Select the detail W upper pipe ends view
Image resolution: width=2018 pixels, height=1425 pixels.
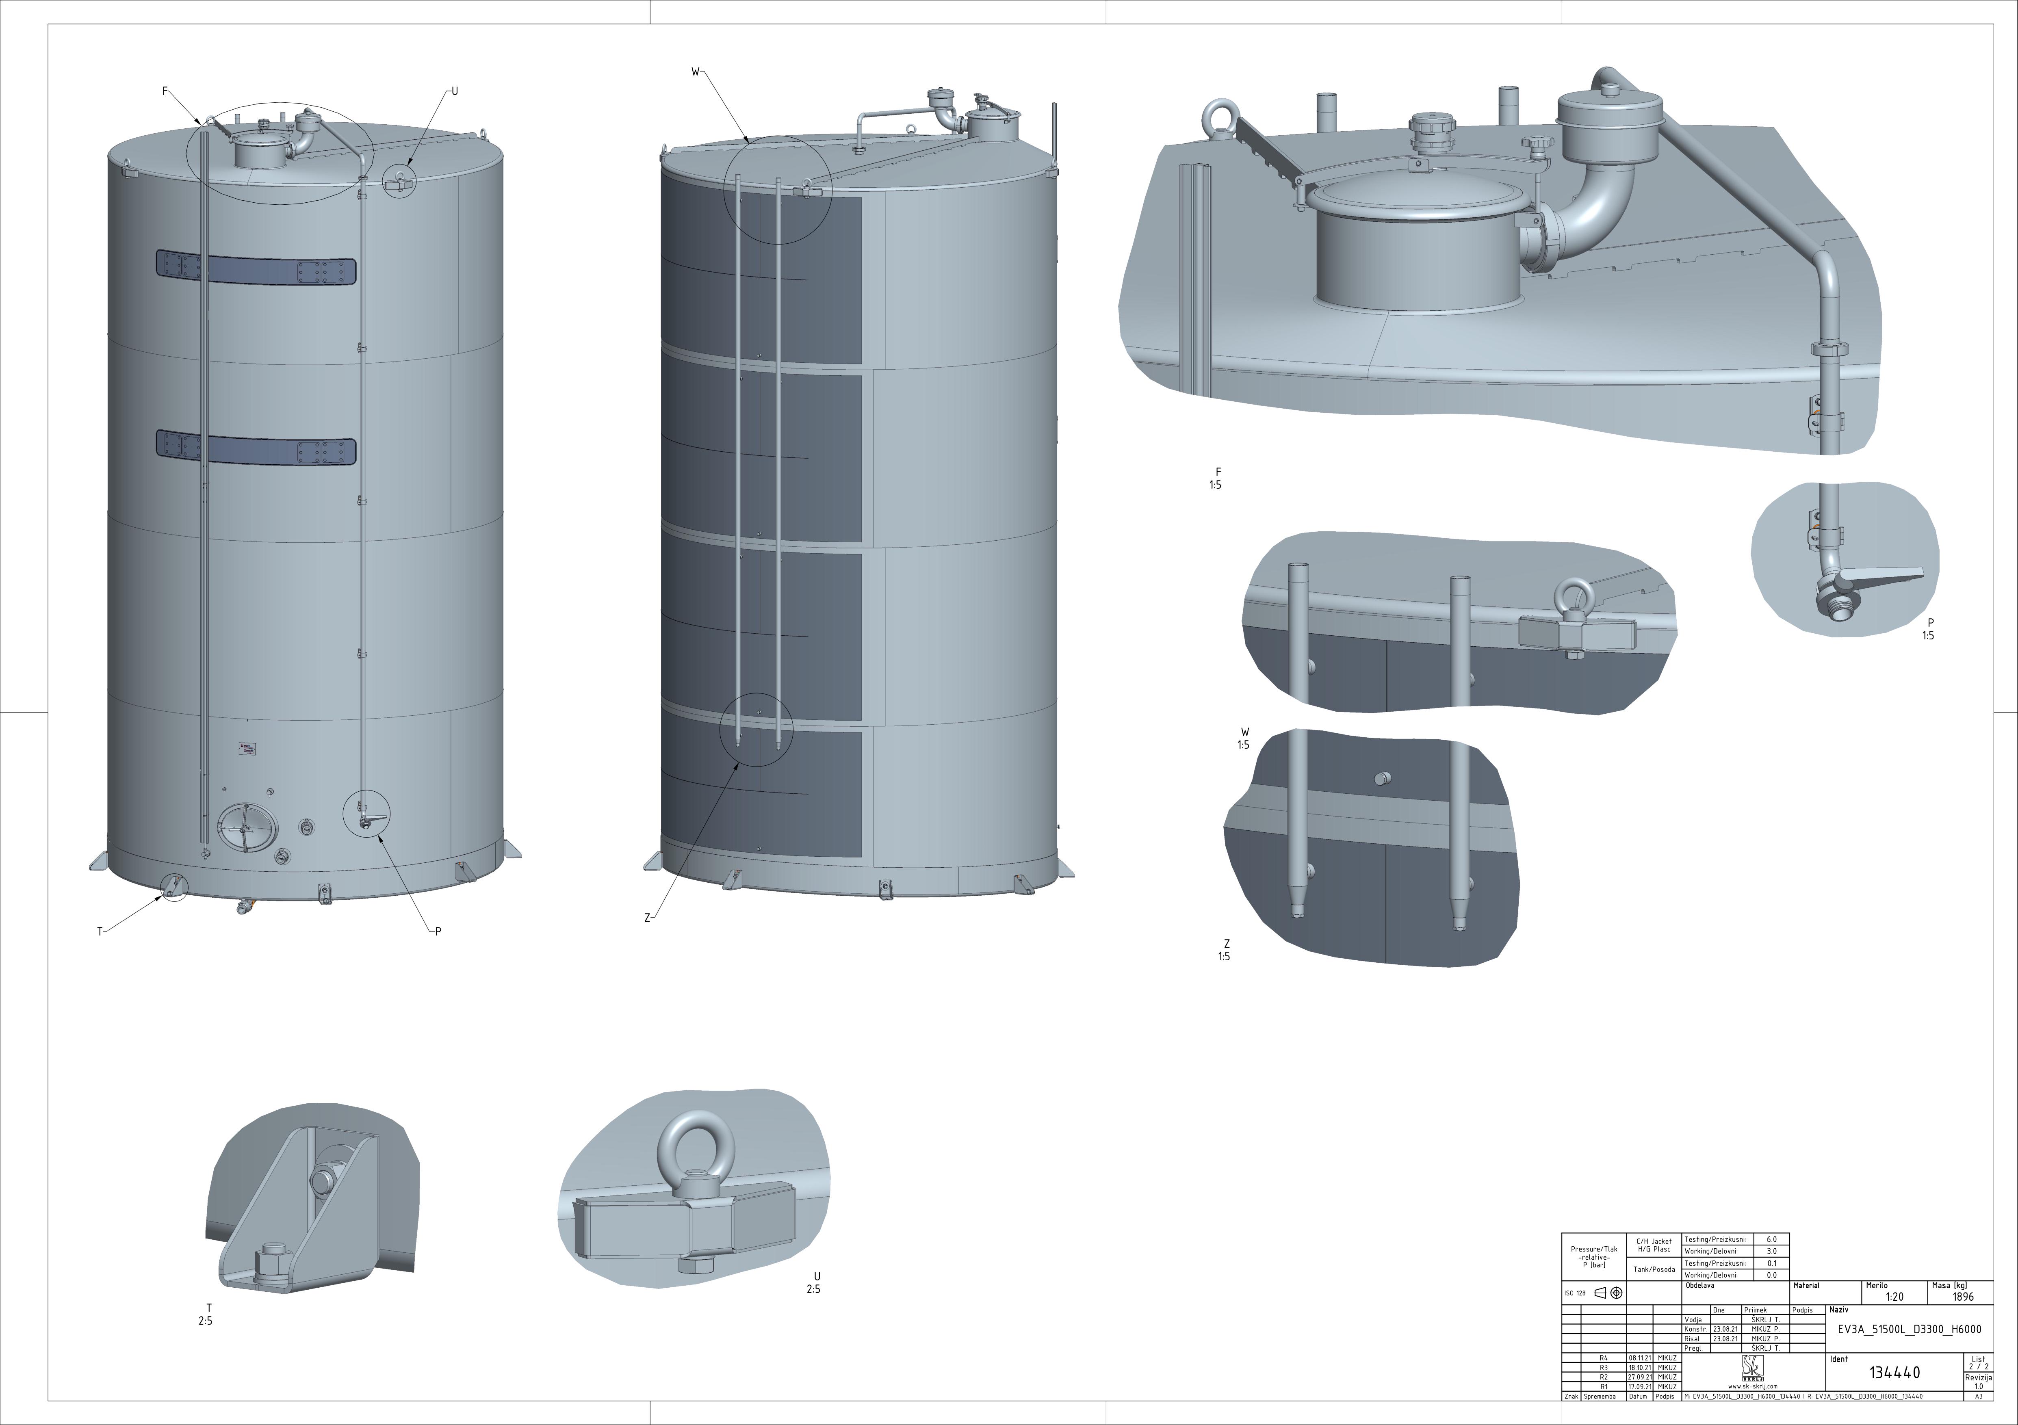click(1459, 622)
